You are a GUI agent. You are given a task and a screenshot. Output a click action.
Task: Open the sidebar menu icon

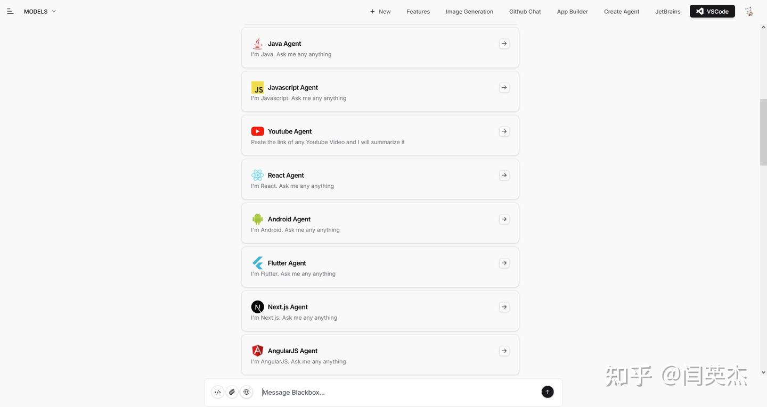(x=10, y=11)
